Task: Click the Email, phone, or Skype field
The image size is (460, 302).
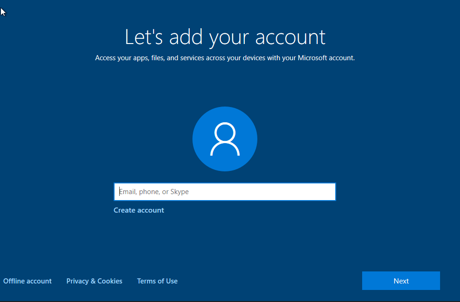Action: [225, 192]
